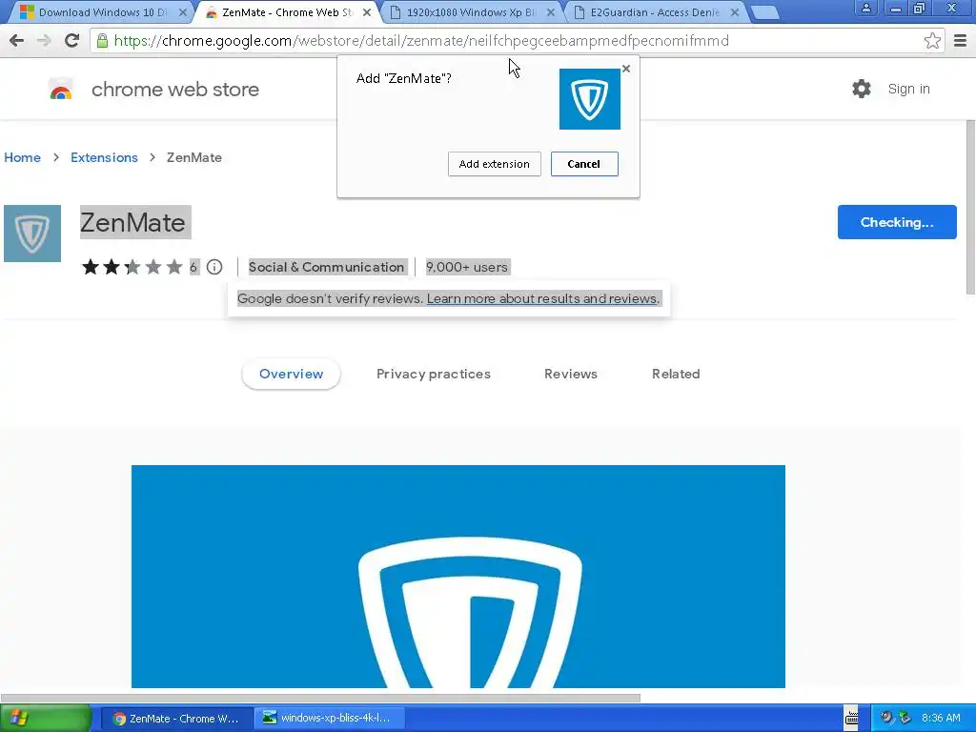Click the horizontal page scrollbar
The height and width of the screenshot is (732, 976).
click(x=320, y=698)
